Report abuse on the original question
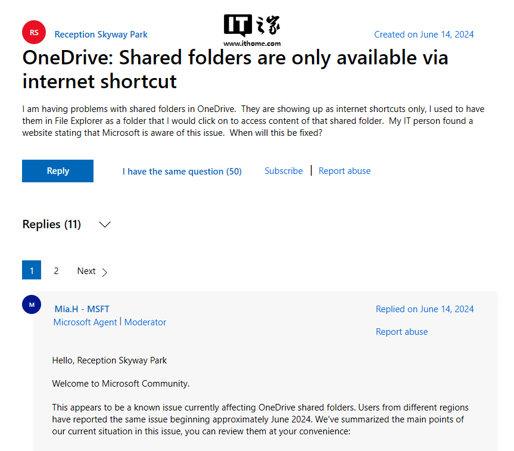 (344, 171)
